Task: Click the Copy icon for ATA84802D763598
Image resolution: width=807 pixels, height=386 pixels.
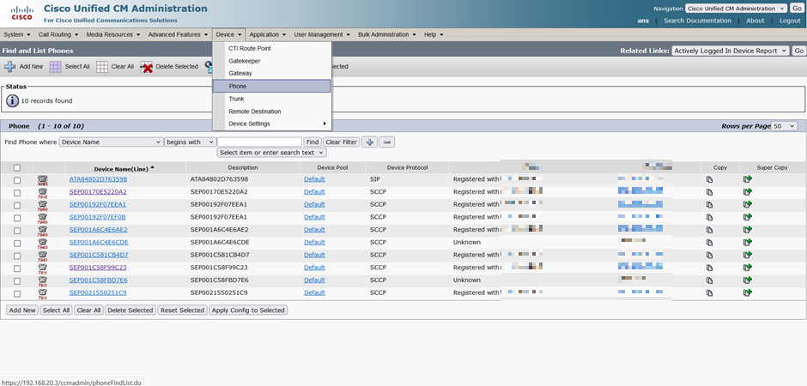Action: click(709, 179)
